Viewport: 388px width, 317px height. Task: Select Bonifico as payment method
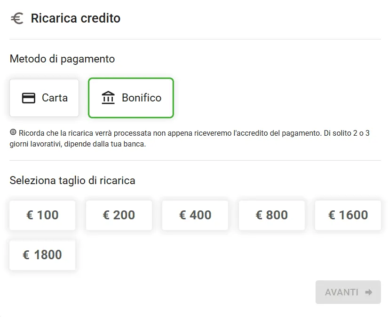coord(131,98)
